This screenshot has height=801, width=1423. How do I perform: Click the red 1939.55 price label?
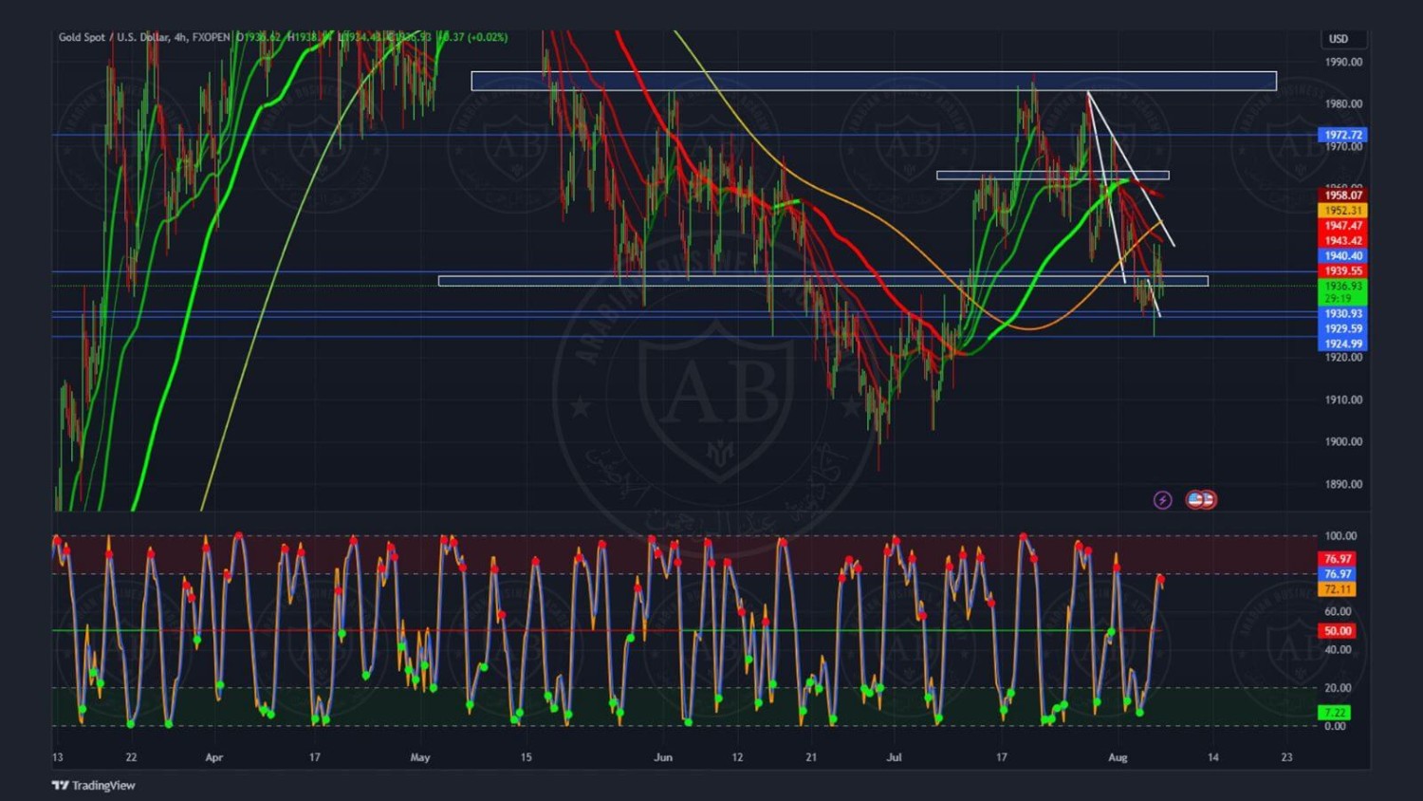1342,271
